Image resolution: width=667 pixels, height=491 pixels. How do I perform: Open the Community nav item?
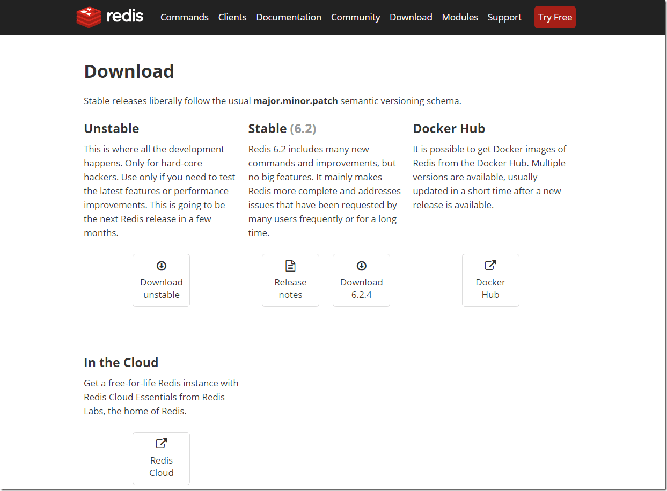(x=356, y=17)
